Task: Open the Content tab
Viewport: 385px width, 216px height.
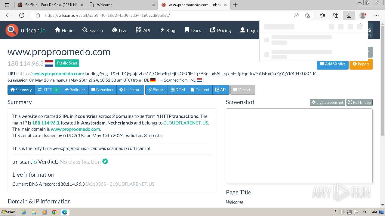Action: (200, 90)
